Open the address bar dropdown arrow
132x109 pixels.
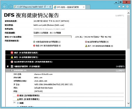(x=48, y=7)
